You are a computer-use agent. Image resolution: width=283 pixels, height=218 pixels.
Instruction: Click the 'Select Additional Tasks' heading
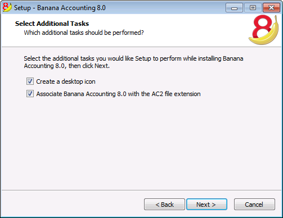pyautogui.click(x=52, y=24)
